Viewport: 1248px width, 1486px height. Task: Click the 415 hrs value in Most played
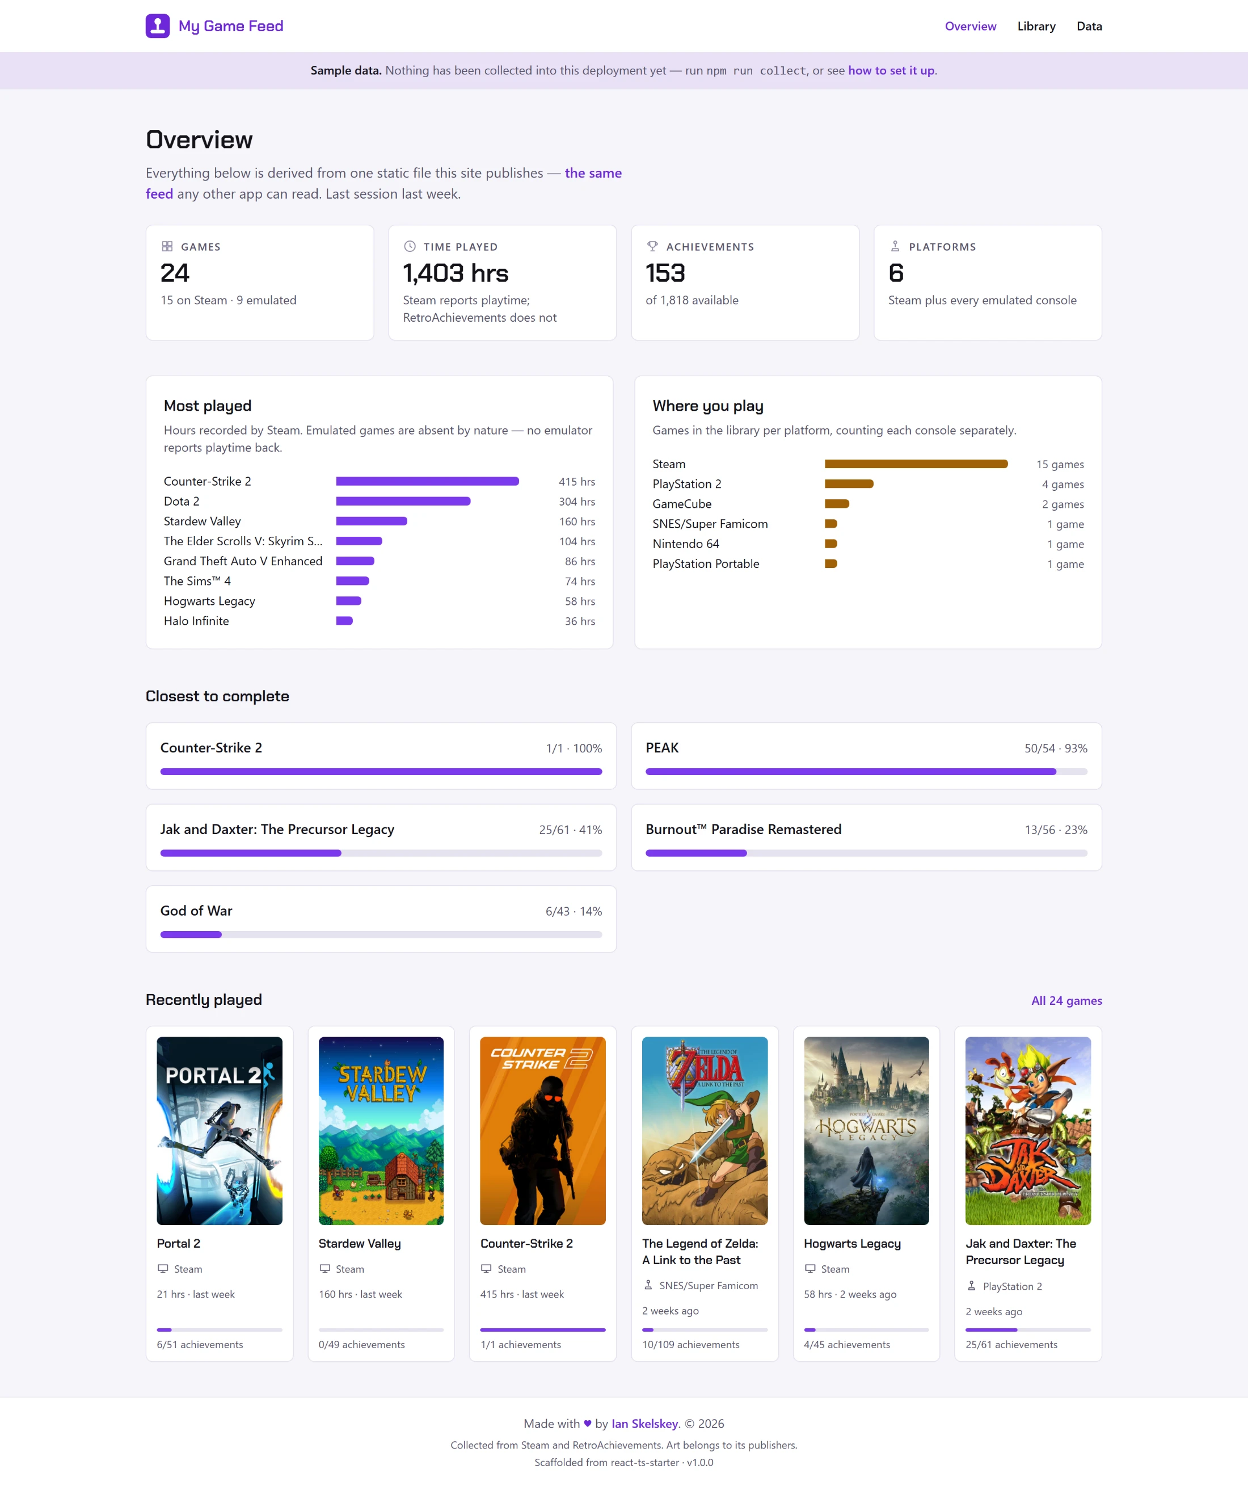pos(576,481)
